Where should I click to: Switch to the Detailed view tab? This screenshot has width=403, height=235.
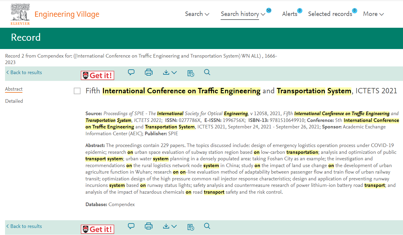14,101
